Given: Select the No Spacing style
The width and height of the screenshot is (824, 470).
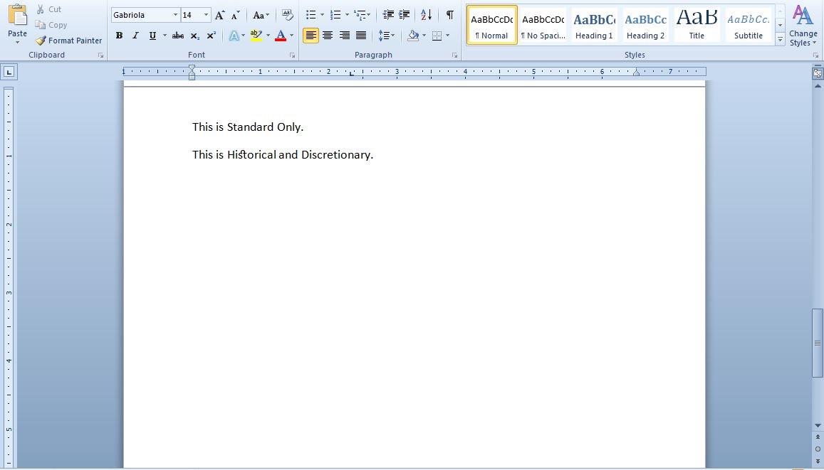Looking at the screenshot, I should (543, 23).
